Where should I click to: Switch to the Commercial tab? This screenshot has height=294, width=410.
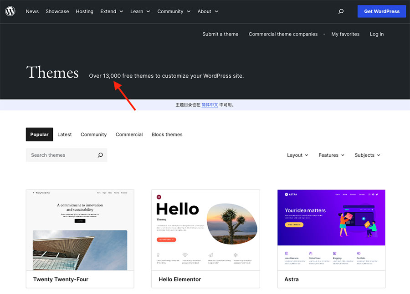coord(129,135)
